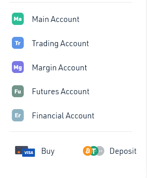Click the Deposit link
The width and height of the screenshot is (147, 178).
click(123, 151)
